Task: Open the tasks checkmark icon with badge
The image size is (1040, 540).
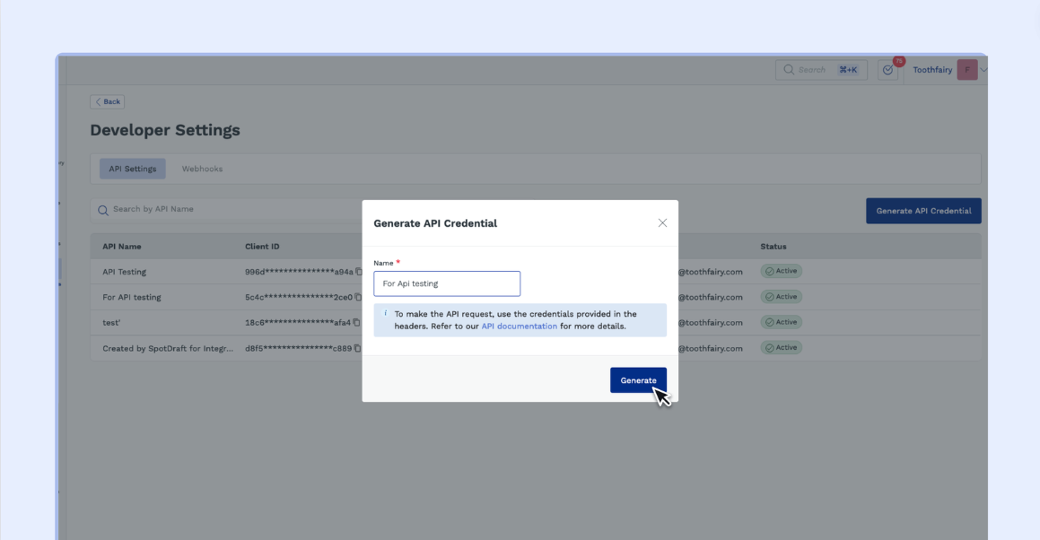Action: (x=887, y=70)
